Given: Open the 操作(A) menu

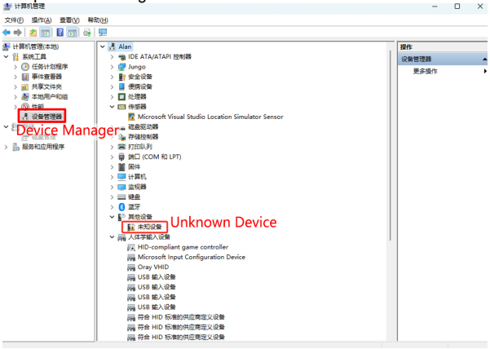Looking at the screenshot, I should click(x=41, y=20).
